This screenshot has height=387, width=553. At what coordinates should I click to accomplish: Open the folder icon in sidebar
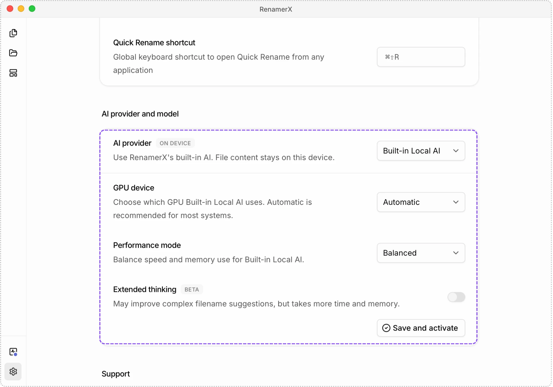pos(13,53)
